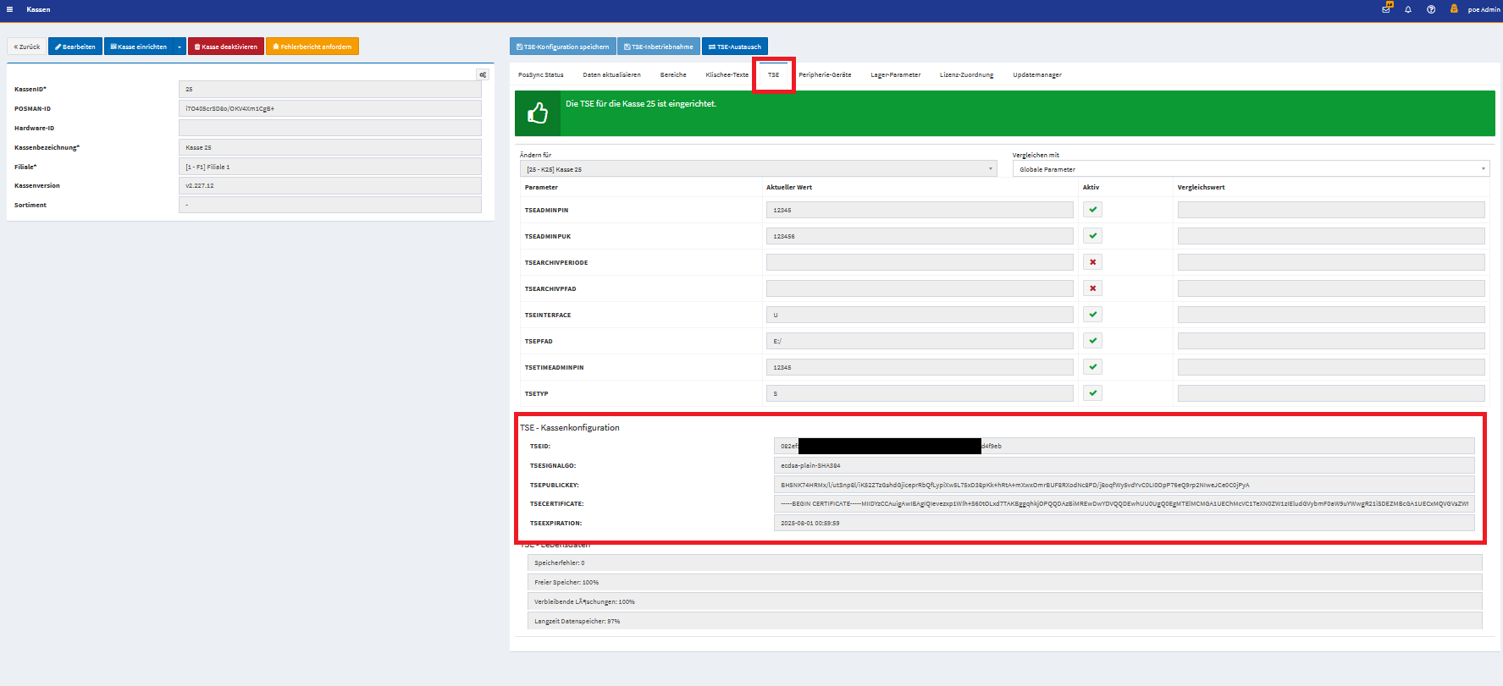This screenshot has width=1503, height=686.
Task: Open the messages envelope icon
Action: [x=1386, y=9]
